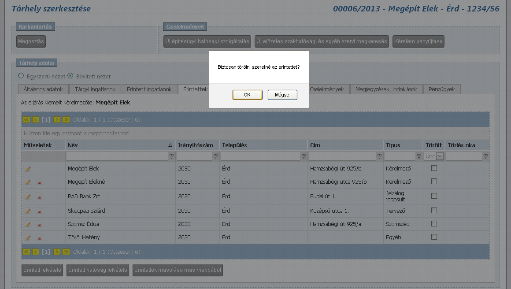Open the Törölt filter dropdown

pos(440,156)
